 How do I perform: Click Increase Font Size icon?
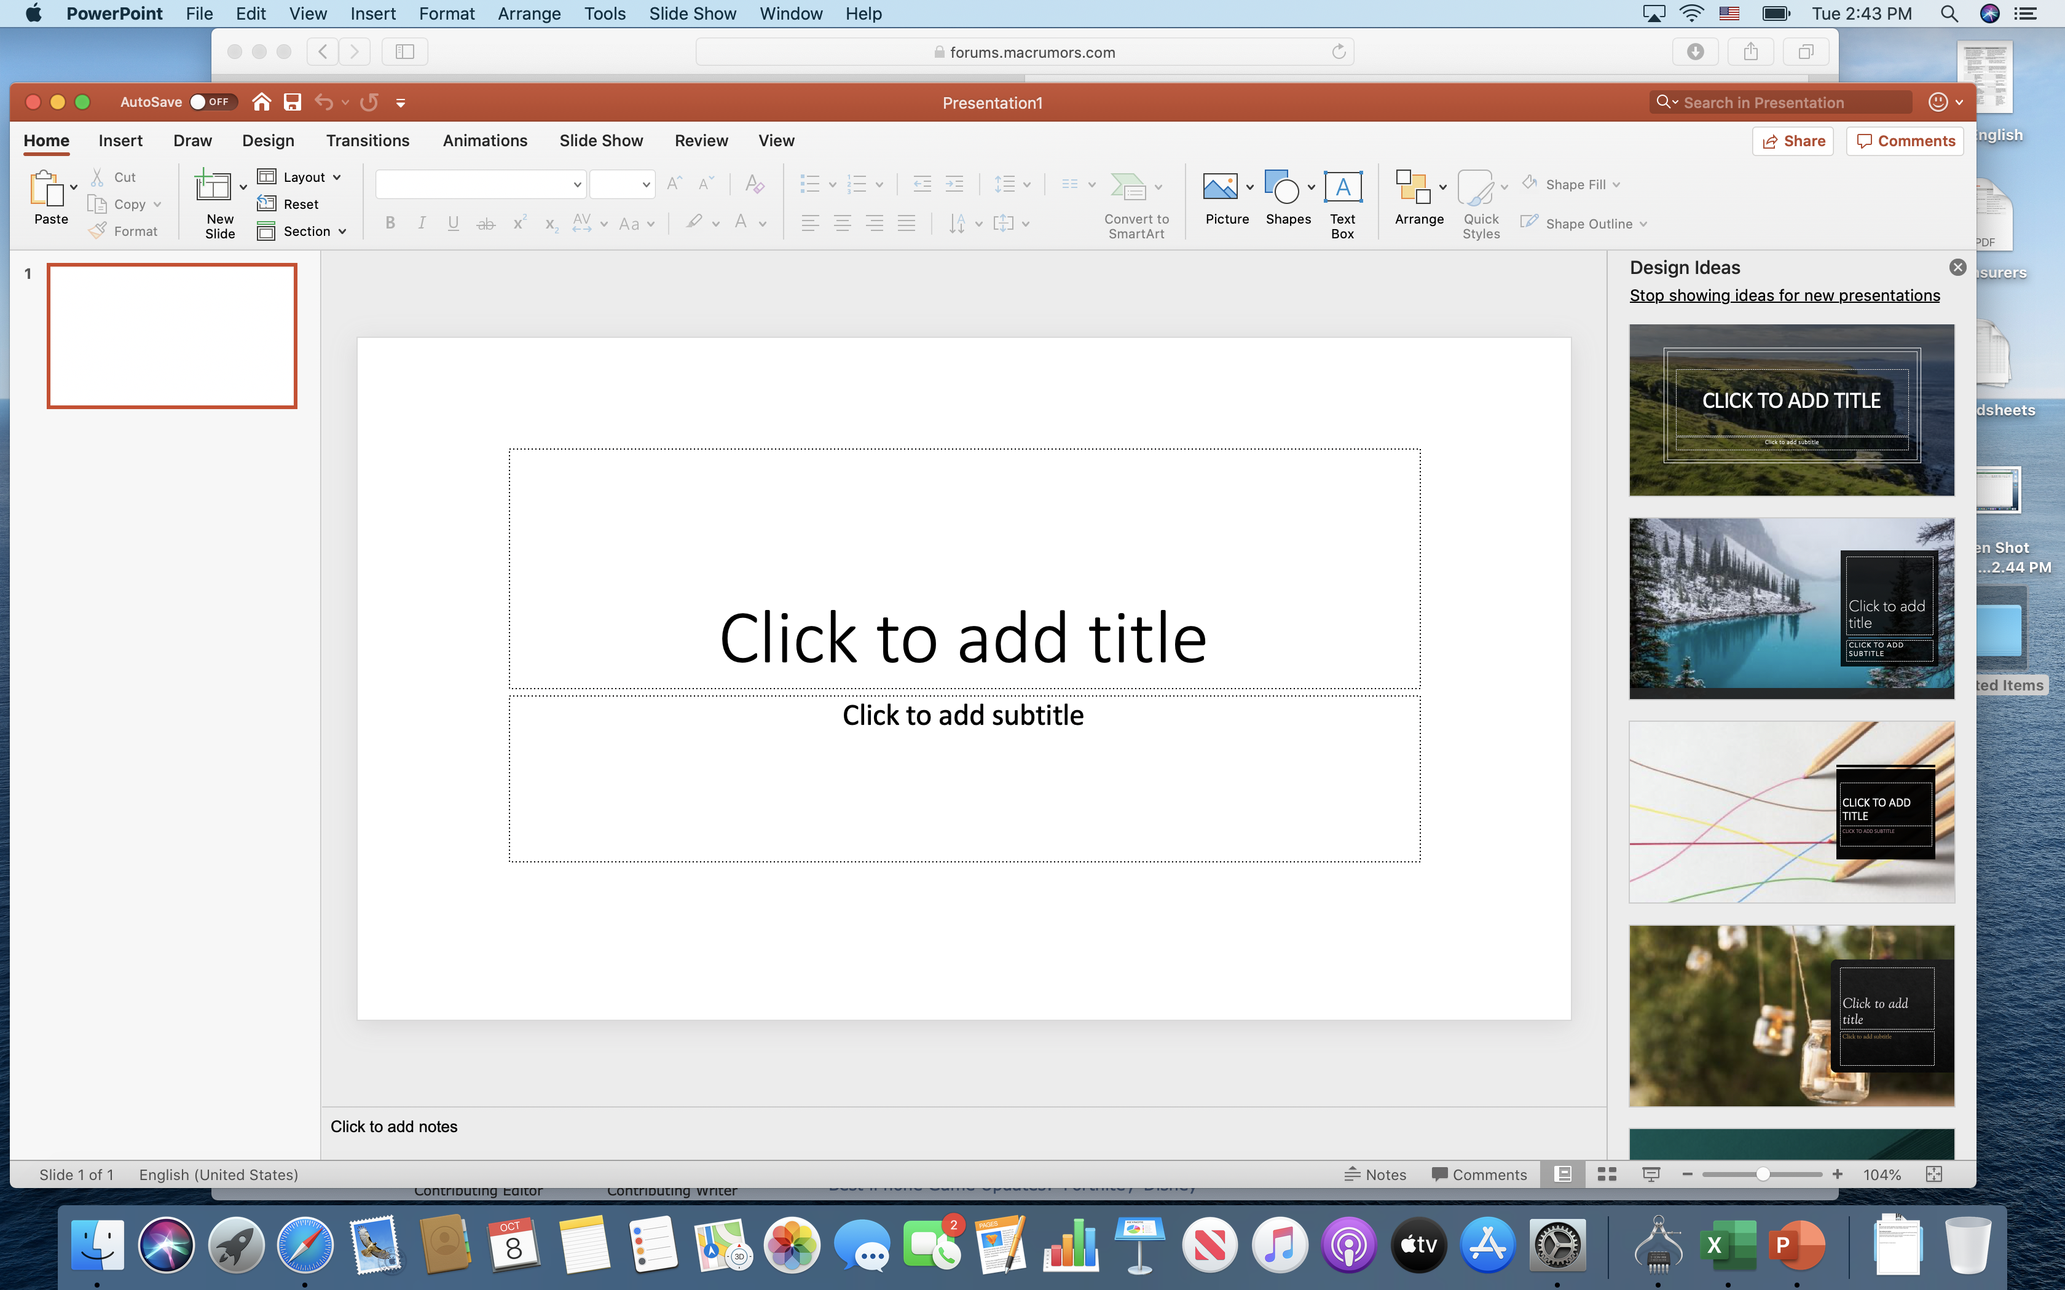click(x=674, y=184)
